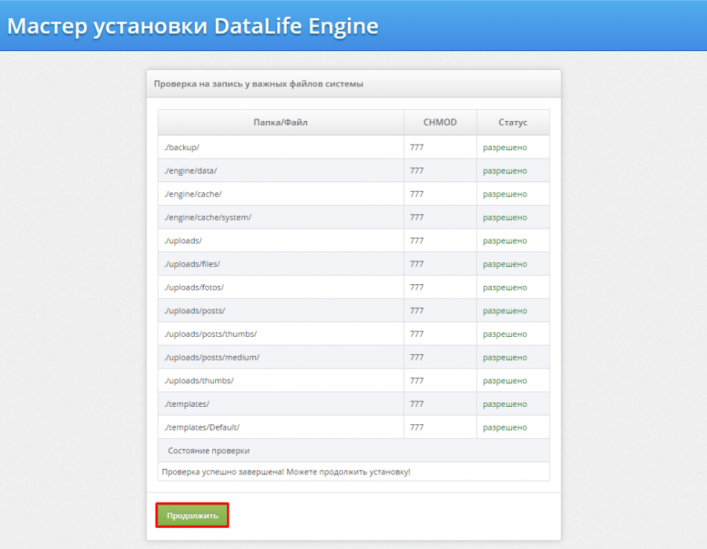Screen dimensions: 707x549
Task: Select the CHMOD column header
Action: tap(438, 123)
